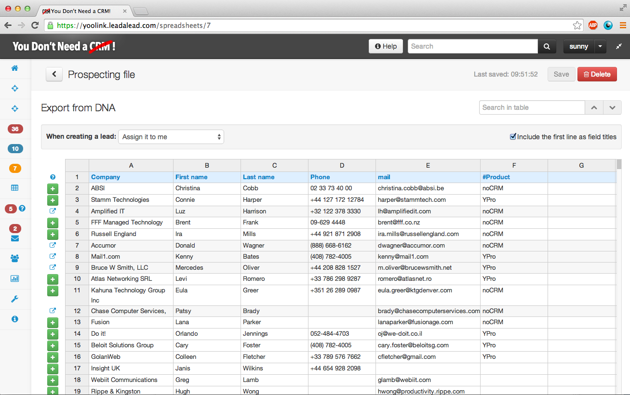Click the Help button
The image size is (630, 395).
[386, 46]
